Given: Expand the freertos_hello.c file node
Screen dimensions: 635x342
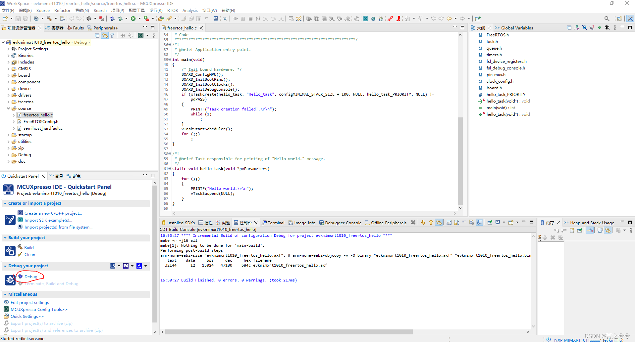Looking at the screenshot, I should [x=14, y=115].
